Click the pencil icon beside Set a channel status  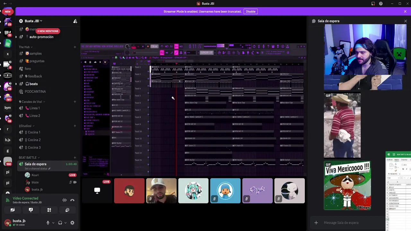click(49, 169)
